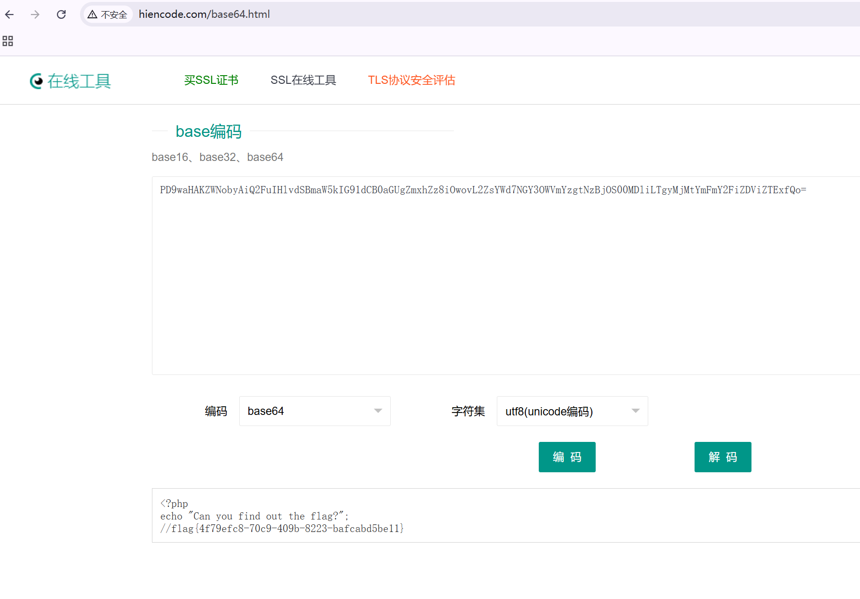Viewport: 860px width, 599px height.
Task: Click the base64 dropdown chevron arrow
Action: coord(377,411)
